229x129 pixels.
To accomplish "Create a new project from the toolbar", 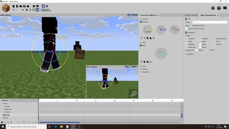I will click(x=14, y=6).
